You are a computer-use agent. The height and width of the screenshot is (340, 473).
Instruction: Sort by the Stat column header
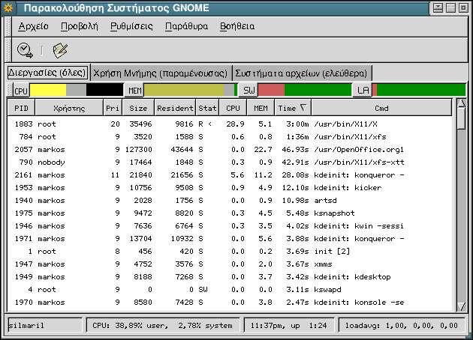(x=207, y=108)
